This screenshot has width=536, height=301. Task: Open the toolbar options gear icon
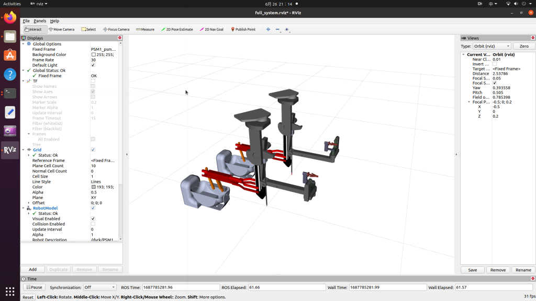(287, 29)
